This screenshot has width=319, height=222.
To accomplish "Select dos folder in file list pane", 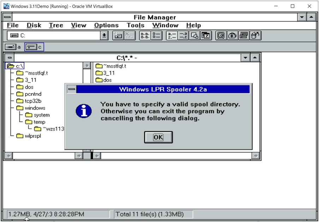I will click(103, 80).
